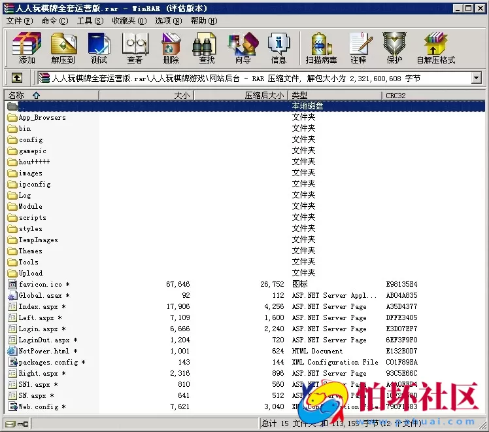Select the hou+++++ folder row

tap(245, 162)
